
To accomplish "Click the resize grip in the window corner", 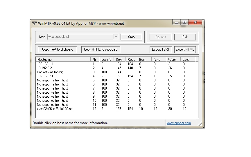I will pyautogui.click(x=200, y=124).
